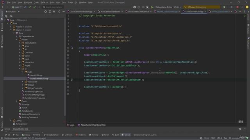Open the Dynamic Program Analysis tool window
250x140 pixels.
(145, 135)
